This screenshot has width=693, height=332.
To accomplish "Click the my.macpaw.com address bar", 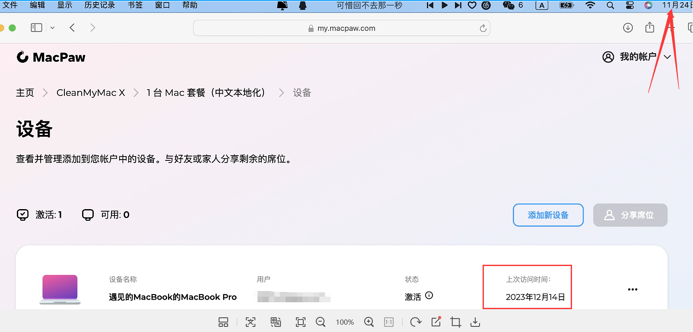I will pos(341,28).
